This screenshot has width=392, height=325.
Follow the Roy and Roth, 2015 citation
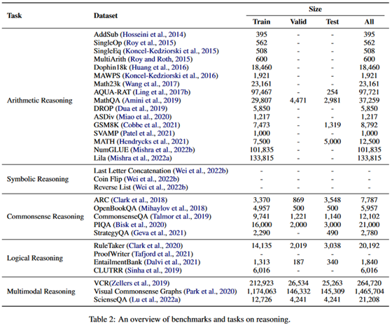coord(160,59)
